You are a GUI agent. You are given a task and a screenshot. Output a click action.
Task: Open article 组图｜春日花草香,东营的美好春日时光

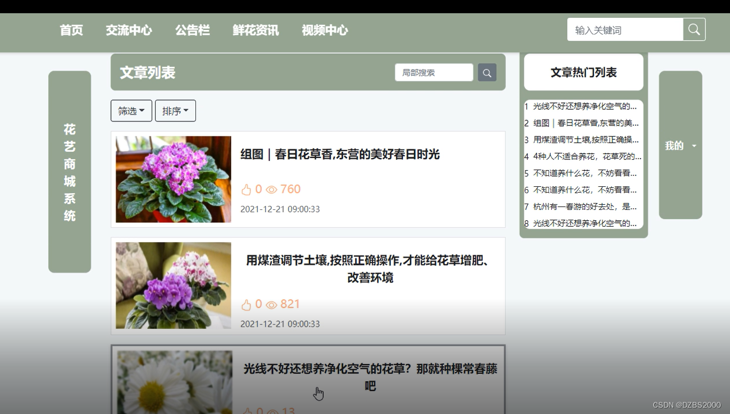tap(340, 154)
